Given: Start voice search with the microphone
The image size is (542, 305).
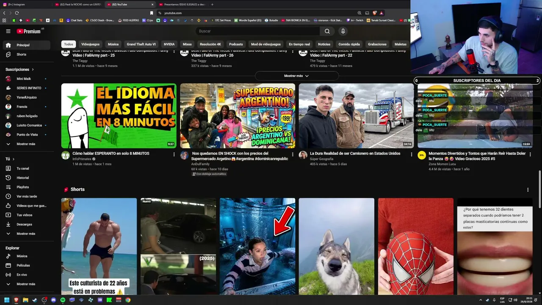Looking at the screenshot, I should [x=343, y=31].
